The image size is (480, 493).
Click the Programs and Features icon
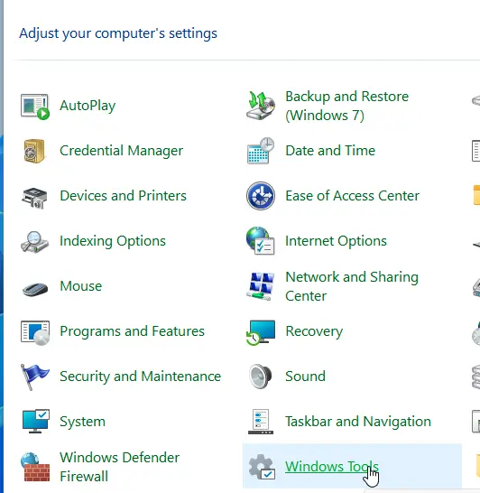click(35, 332)
